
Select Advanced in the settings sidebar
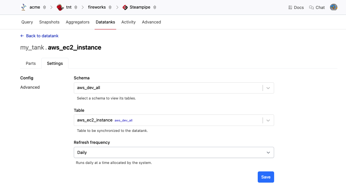point(30,87)
